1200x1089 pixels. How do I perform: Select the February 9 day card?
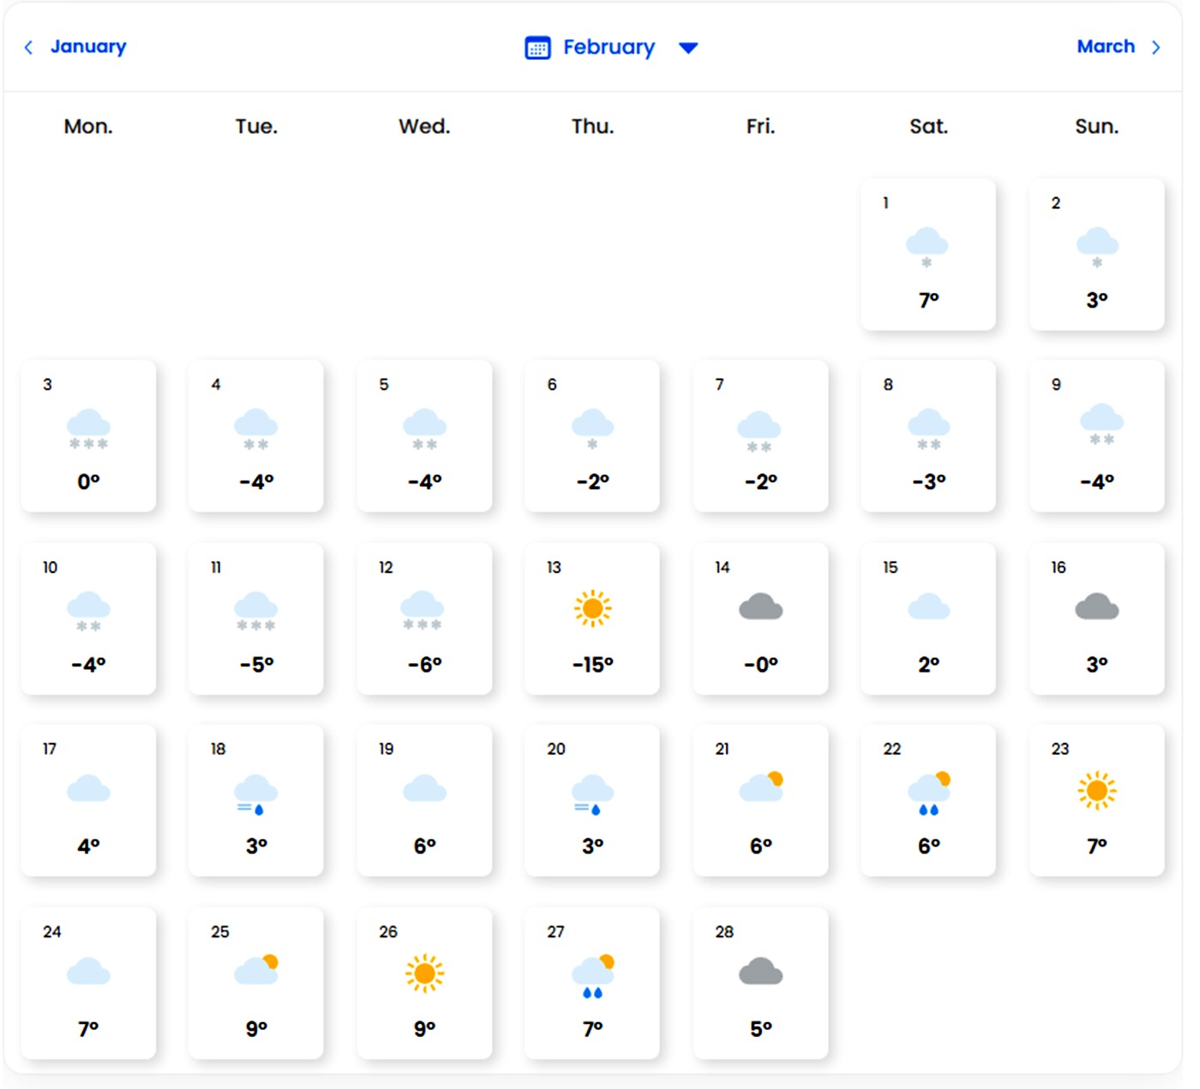(x=1096, y=436)
